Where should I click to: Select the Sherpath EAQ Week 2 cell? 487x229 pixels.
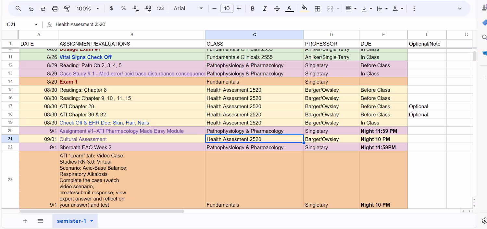point(131,147)
